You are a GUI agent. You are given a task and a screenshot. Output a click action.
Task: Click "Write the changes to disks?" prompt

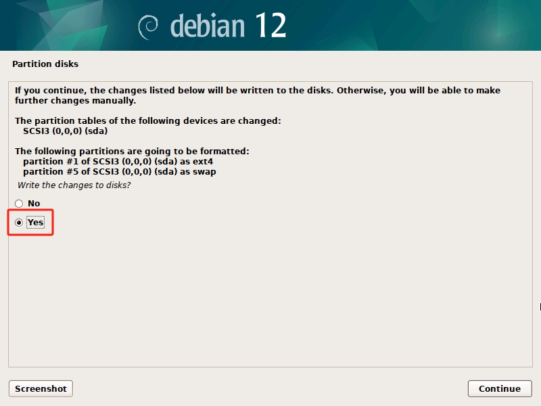click(74, 185)
